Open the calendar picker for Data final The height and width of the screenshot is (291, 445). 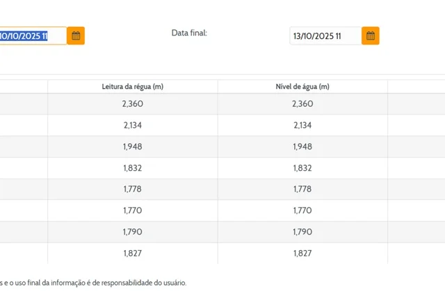click(370, 36)
